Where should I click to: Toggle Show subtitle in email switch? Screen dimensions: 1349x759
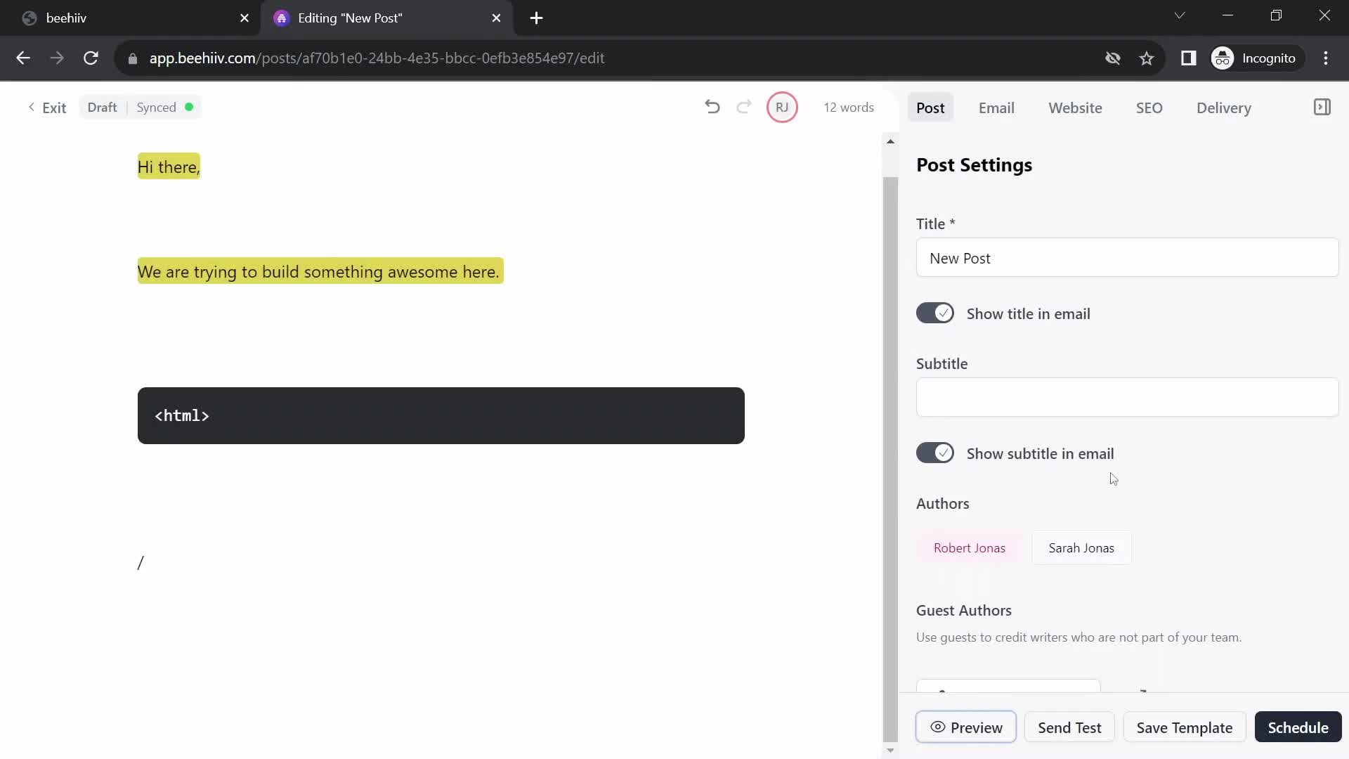pos(937,454)
